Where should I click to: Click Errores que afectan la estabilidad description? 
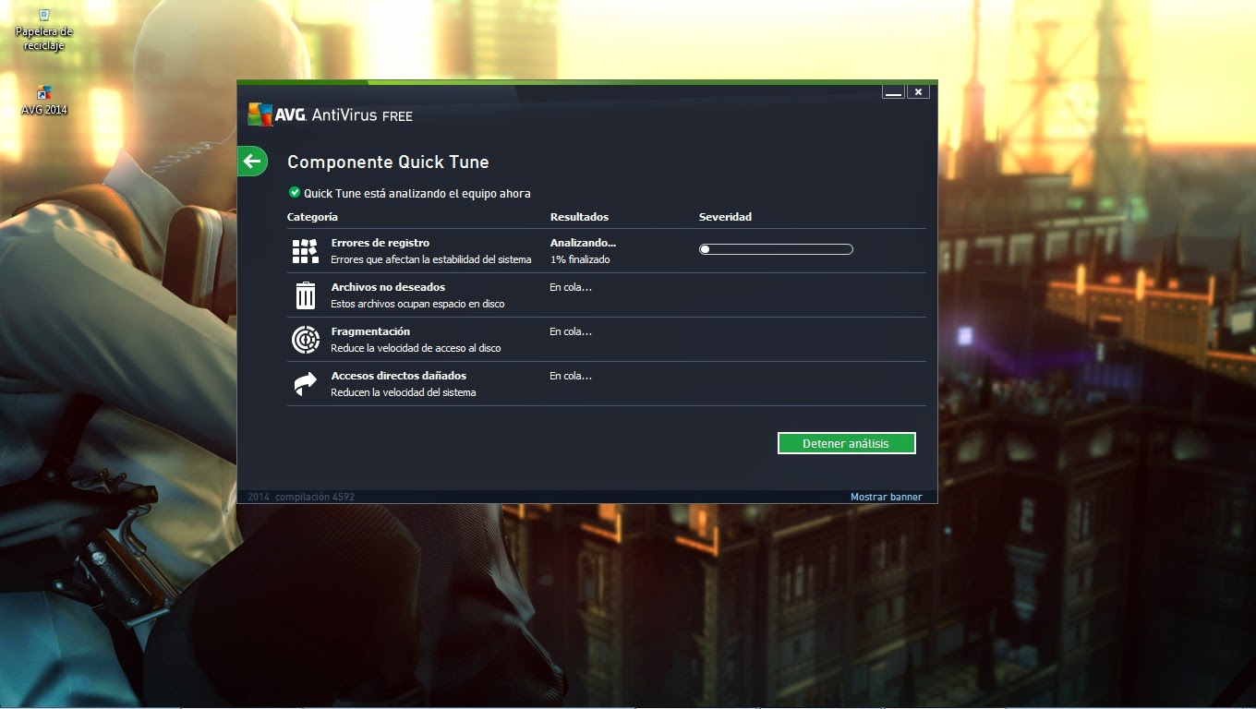tap(431, 259)
